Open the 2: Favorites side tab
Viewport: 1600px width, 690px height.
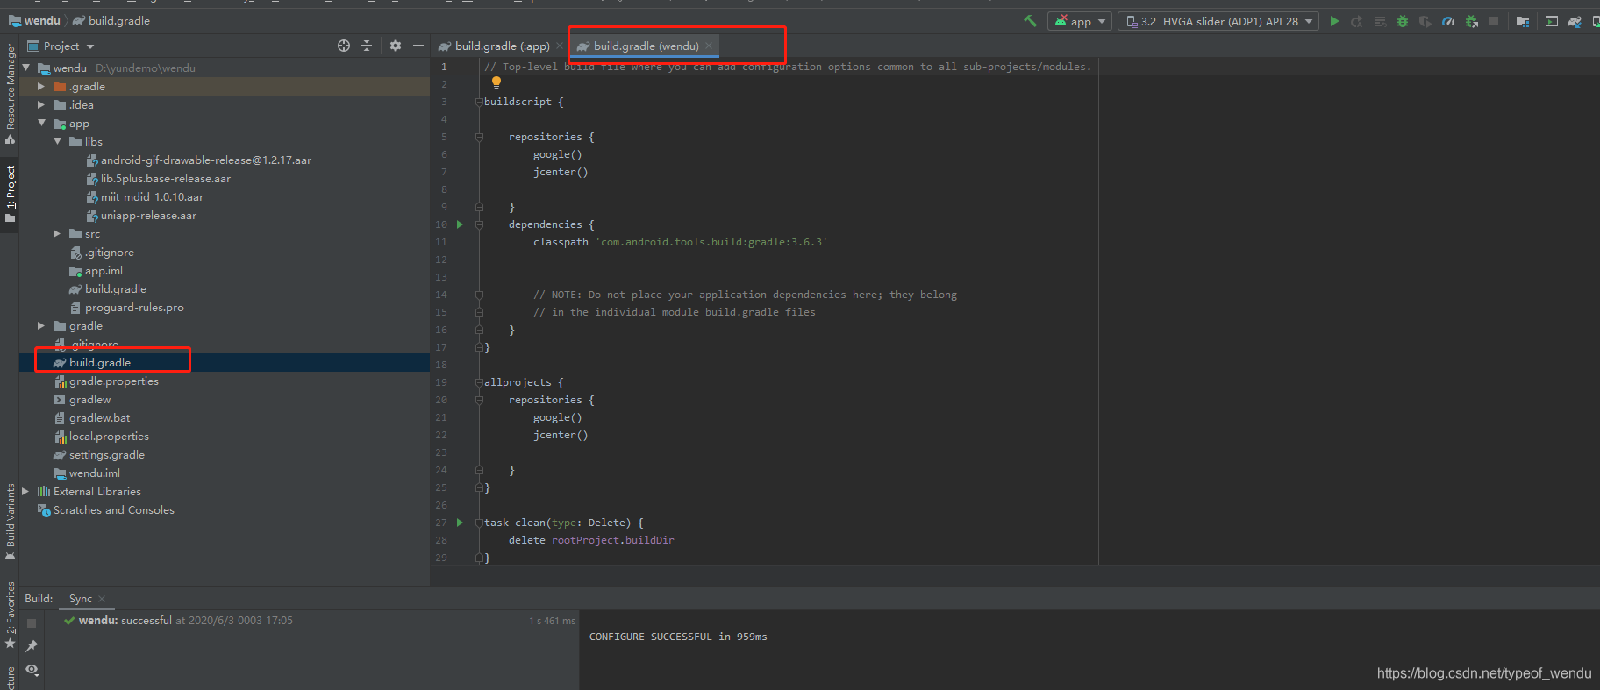10,615
